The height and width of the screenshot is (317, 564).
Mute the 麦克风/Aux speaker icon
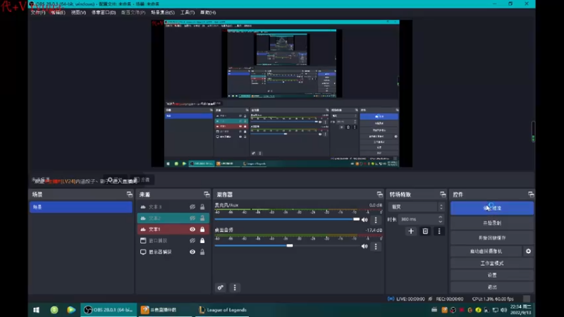point(364,220)
